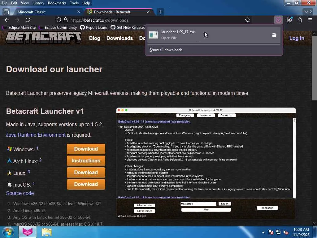Open the Bookmarks menu
317x238 pixels.
click(57, 3)
